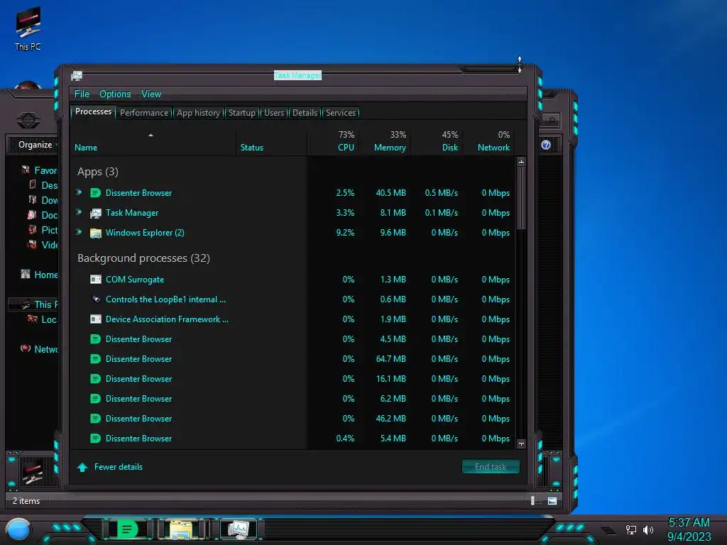Open the taskbar clock showing 5:37 AM
The height and width of the screenshot is (545, 727).
[689, 529]
